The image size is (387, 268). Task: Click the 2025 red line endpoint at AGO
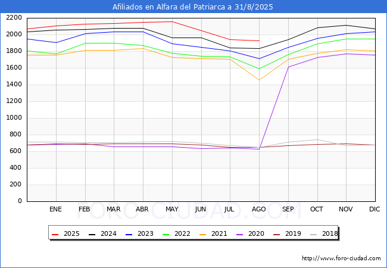point(258,40)
